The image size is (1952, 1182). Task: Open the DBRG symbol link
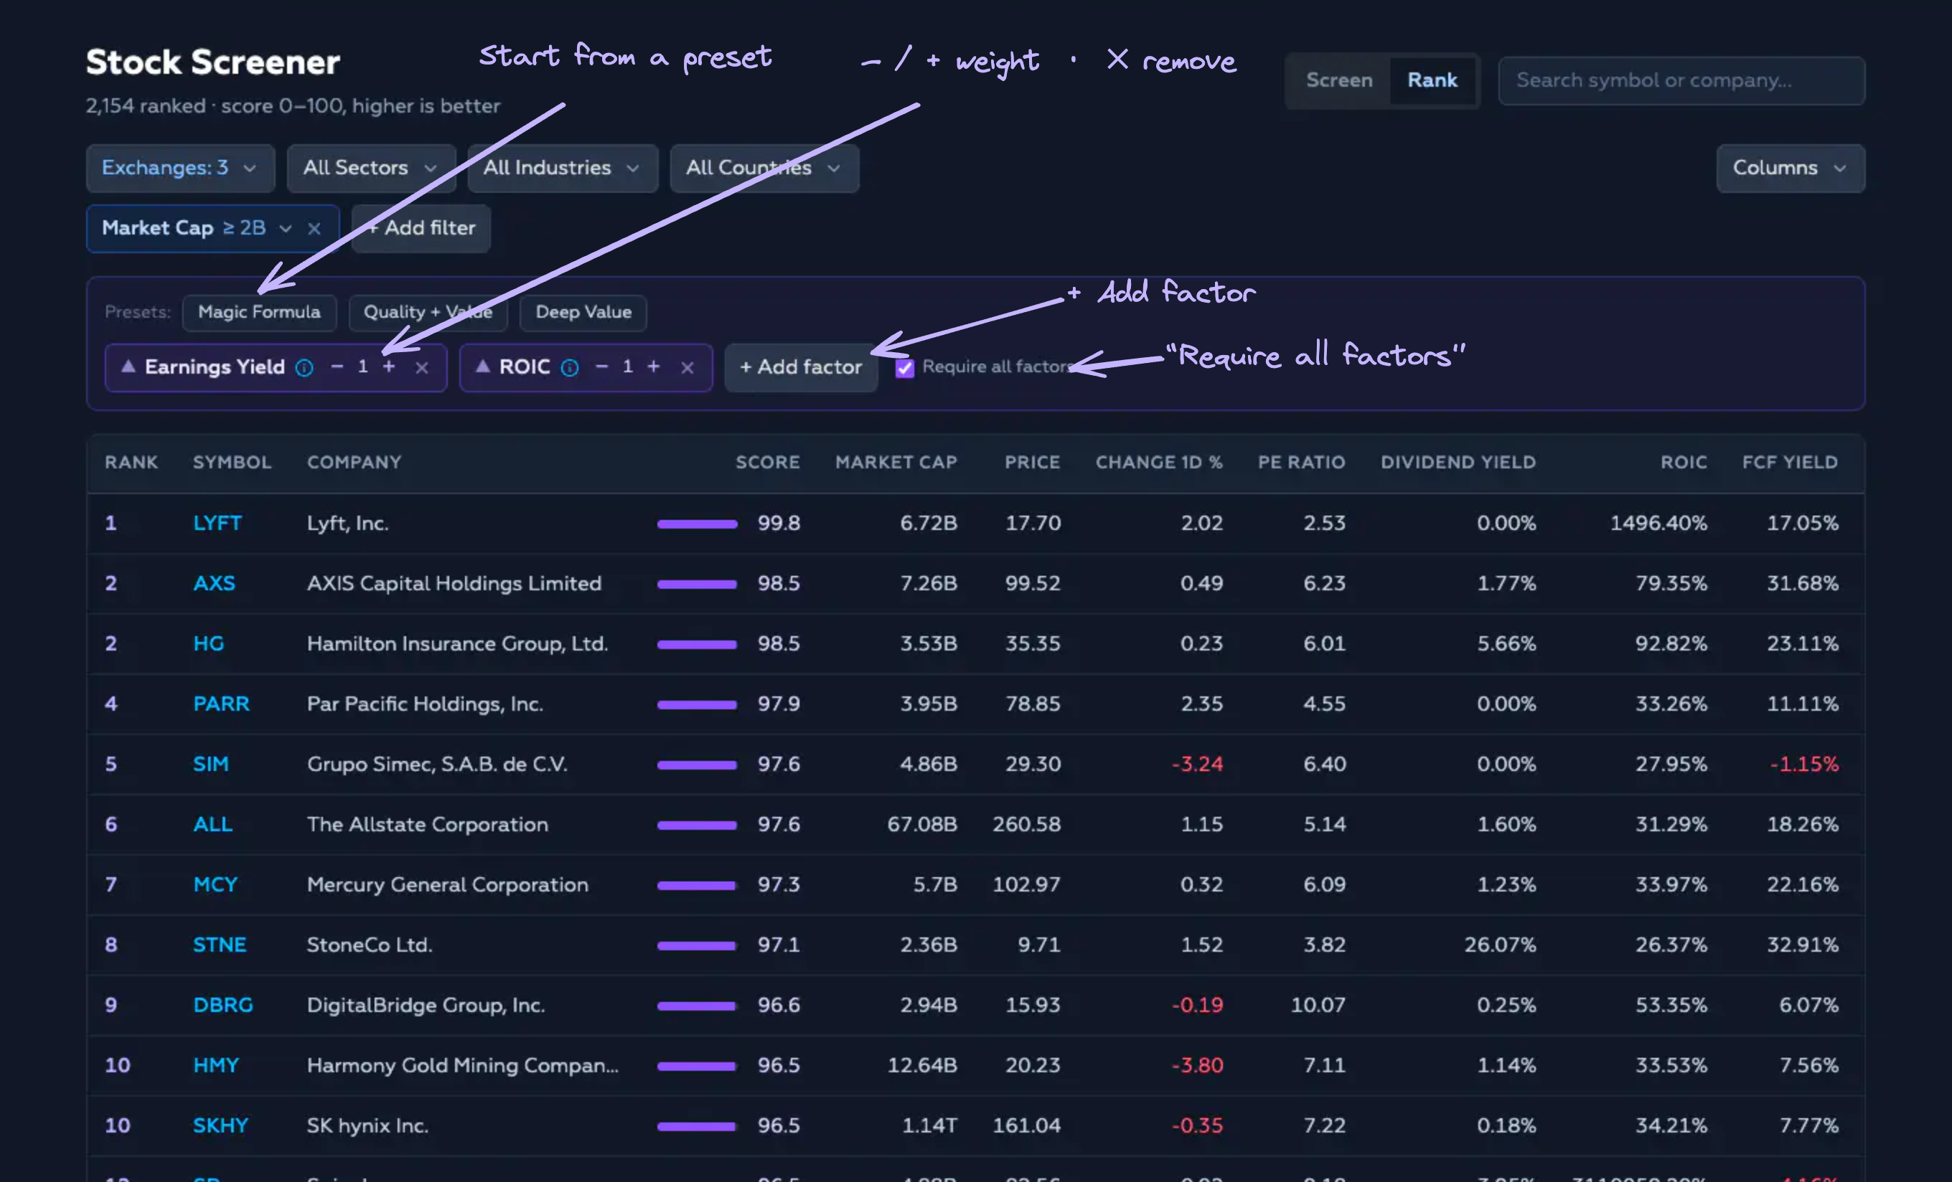coord(222,1005)
